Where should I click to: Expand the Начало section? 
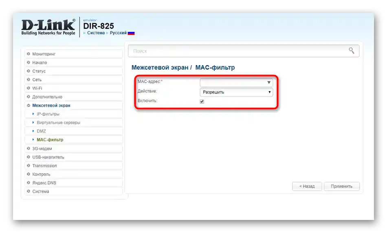point(74,62)
